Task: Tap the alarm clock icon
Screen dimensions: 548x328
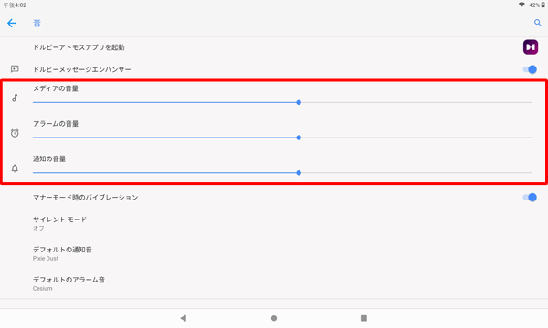Action: point(15,133)
